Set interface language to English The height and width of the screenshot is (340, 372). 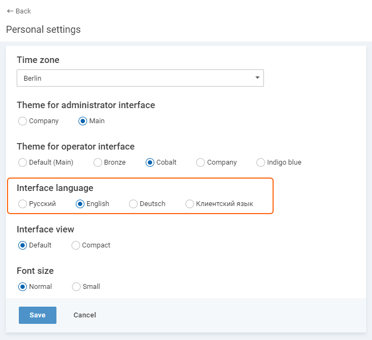point(80,204)
